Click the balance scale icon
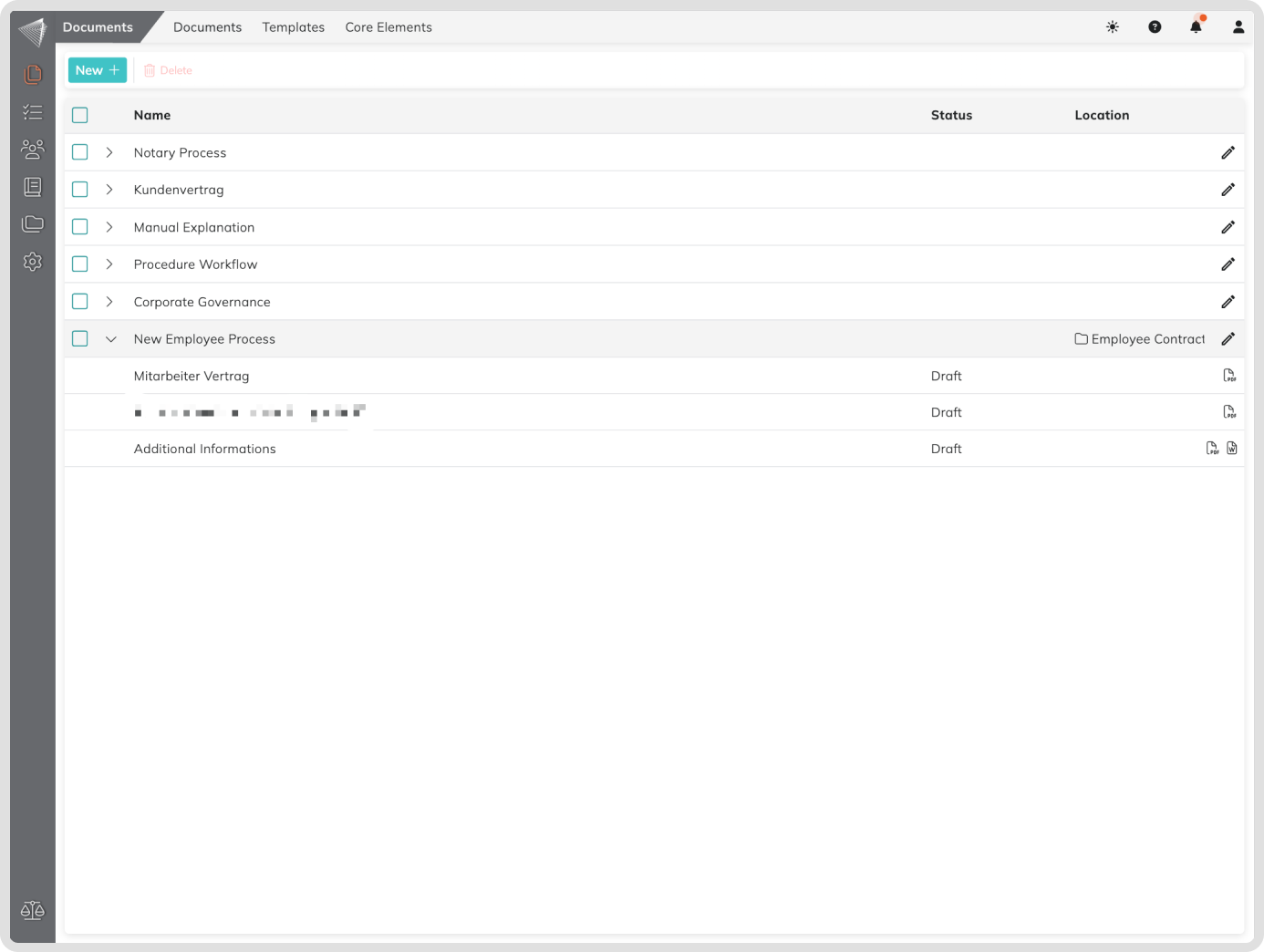This screenshot has width=1264, height=952. pyautogui.click(x=33, y=910)
